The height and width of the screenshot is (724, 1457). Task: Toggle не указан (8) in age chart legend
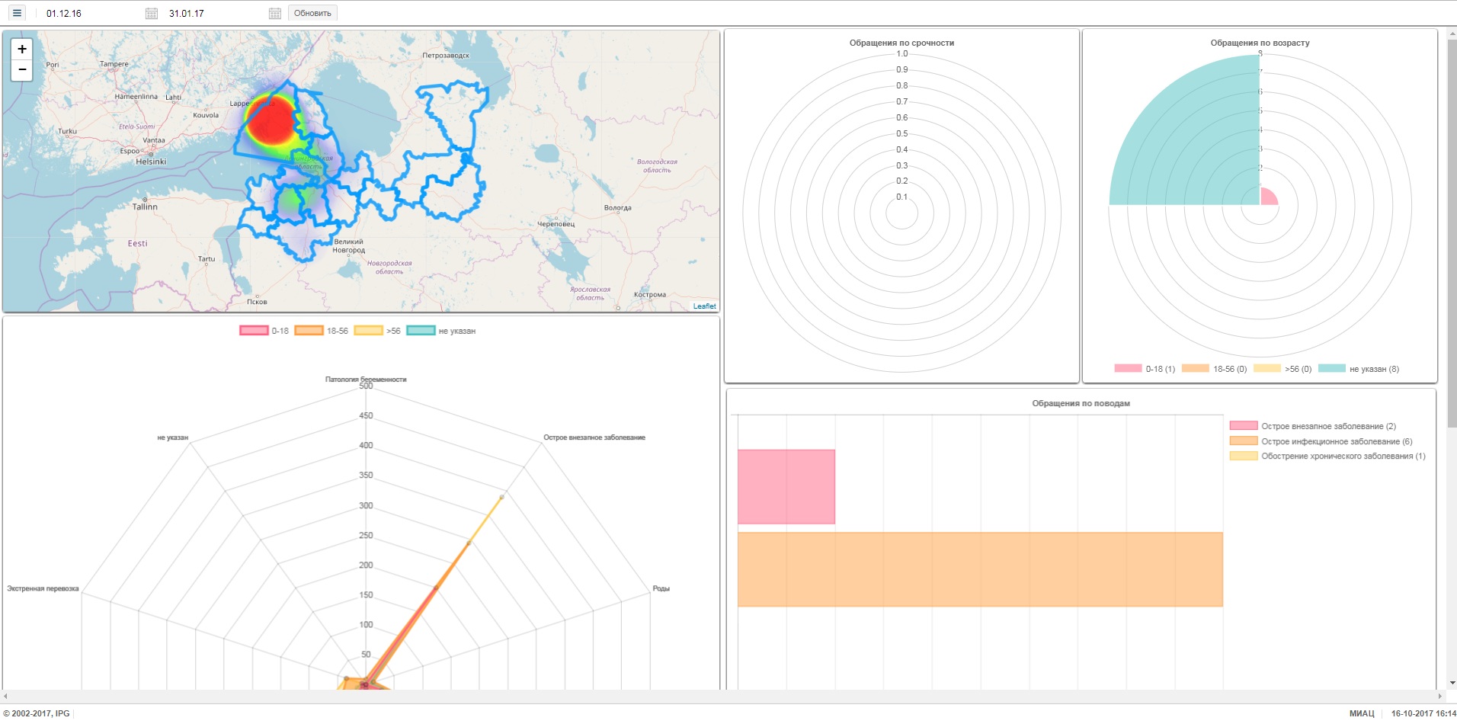pyautogui.click(x=1359, y=369)
